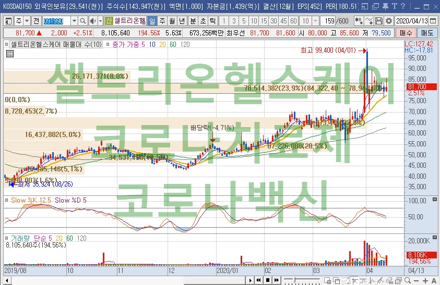Click the moving-average line tool in the bottom toolbar
440x285 pixels.
coord(363,280)
